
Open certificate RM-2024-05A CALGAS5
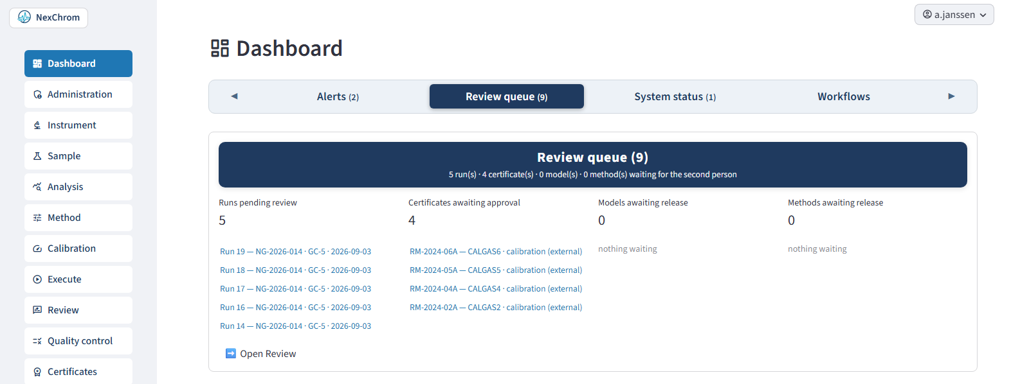click(x=496, y=270)
